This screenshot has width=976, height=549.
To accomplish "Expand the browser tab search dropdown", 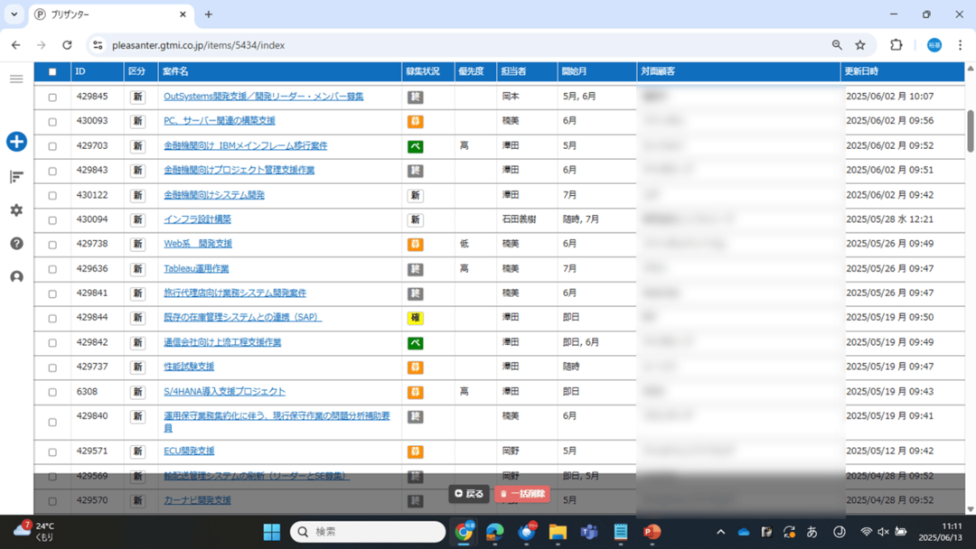I will pyautogui.click(x=14, y=14).
